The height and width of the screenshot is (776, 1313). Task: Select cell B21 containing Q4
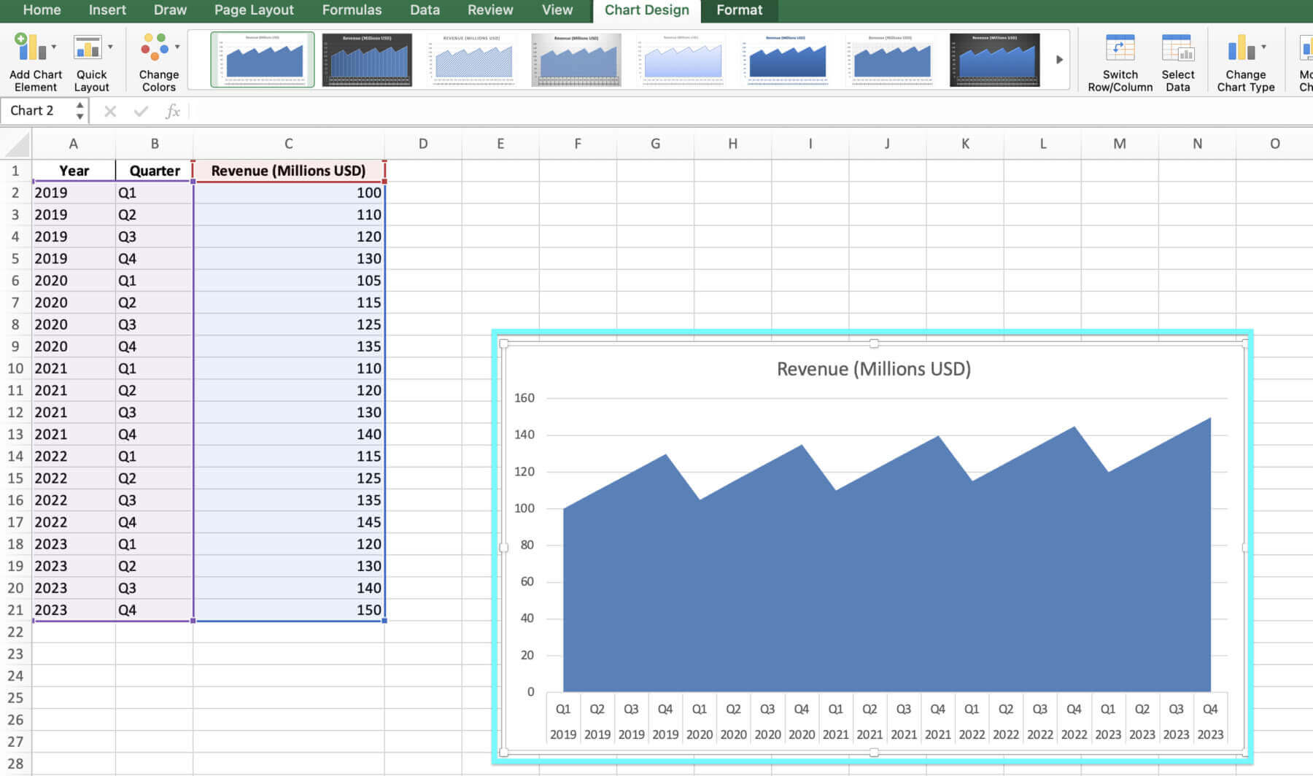155,610
